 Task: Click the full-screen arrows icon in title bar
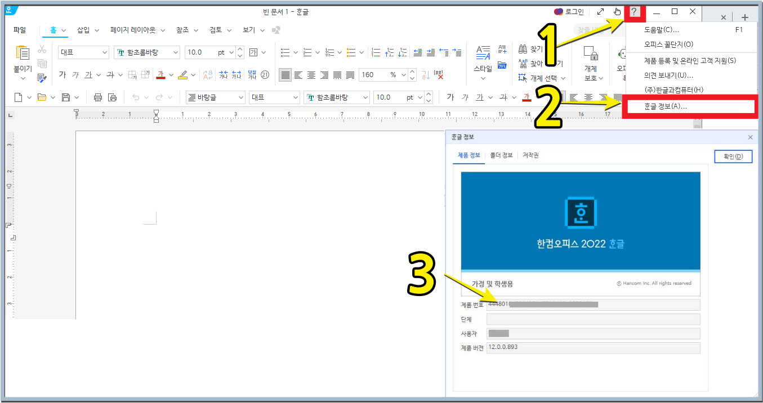[600, 11]
